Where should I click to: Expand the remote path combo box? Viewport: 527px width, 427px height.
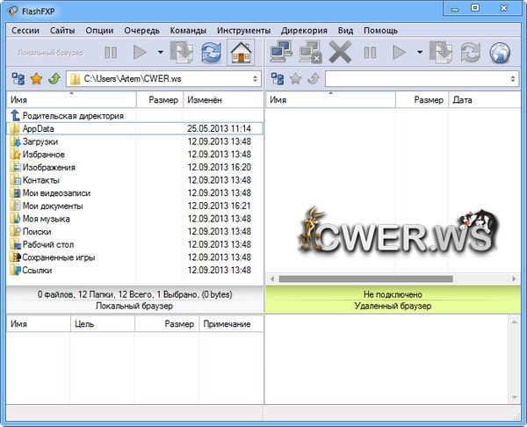pos(513,79)
